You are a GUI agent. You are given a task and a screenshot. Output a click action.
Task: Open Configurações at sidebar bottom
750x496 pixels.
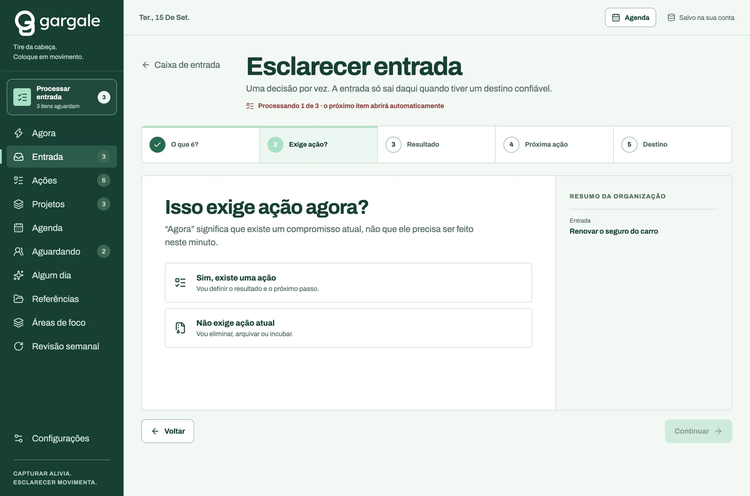click(62, 438)
